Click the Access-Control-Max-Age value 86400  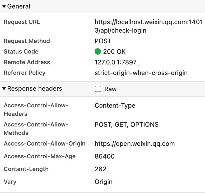pos(105,156)
